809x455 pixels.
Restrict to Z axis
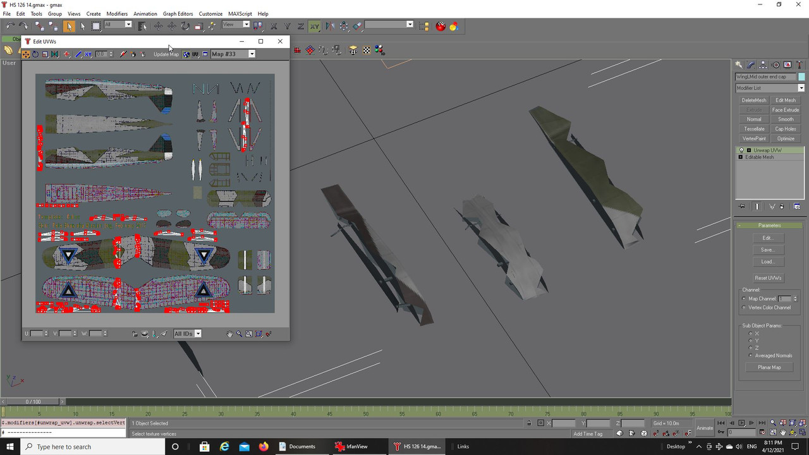click(x=300, y=26)
